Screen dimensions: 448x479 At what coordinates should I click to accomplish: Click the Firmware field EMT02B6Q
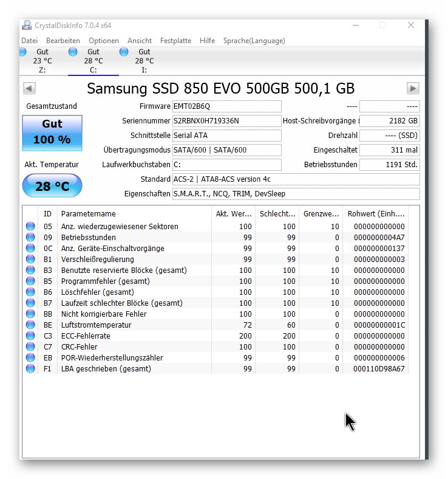click(227, 106)
